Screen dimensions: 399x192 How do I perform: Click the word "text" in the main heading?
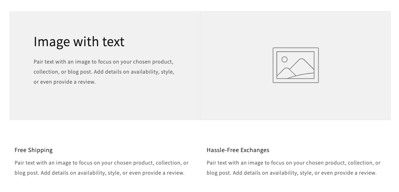pos(113,42)
